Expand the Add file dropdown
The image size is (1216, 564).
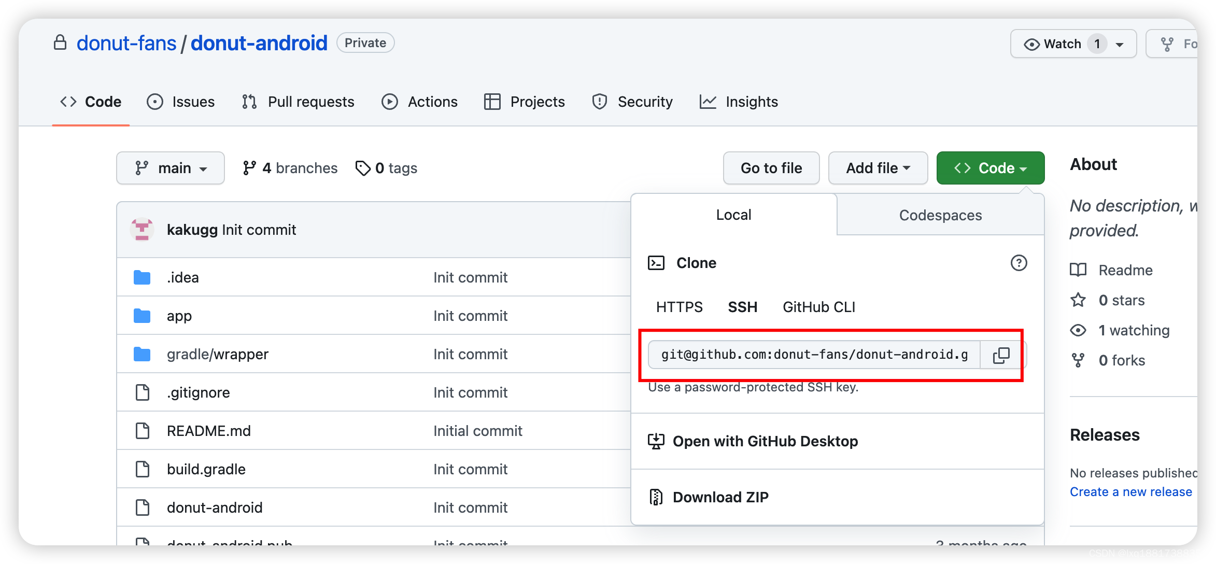tap(878, 168)
